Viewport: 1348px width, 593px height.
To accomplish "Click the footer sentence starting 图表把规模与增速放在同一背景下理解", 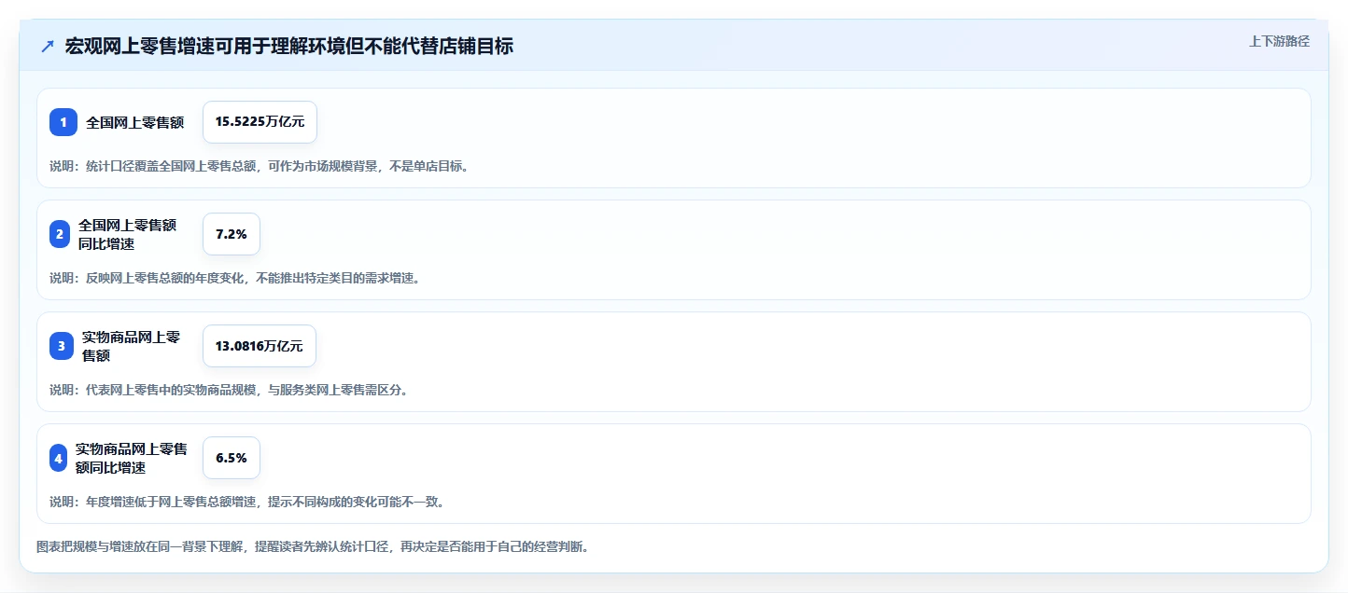I will [313, 546].
